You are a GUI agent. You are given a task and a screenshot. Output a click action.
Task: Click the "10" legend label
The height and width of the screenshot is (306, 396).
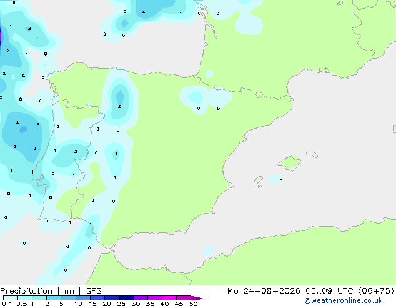pyautogui.click(x=78, y=304)
